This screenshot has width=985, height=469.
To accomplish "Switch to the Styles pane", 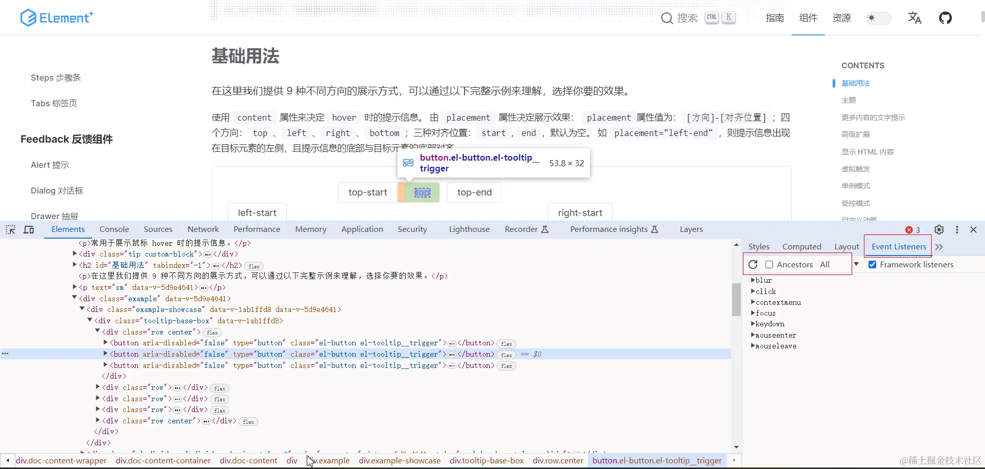I will [x=759, y=247].
